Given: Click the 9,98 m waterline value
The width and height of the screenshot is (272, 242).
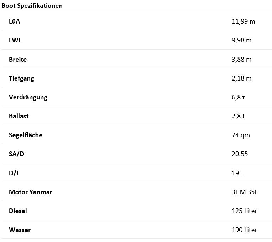Looking at the screenshot, I should (x=241, y=40).
